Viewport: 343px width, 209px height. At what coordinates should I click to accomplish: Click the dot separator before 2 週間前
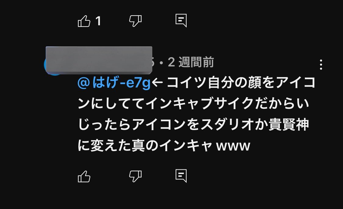161,63
